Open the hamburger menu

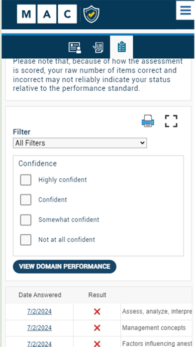[x=185, y=10]
